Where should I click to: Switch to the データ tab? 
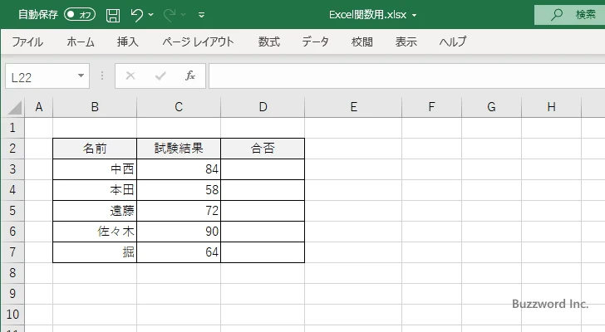(x=315, y=41)
